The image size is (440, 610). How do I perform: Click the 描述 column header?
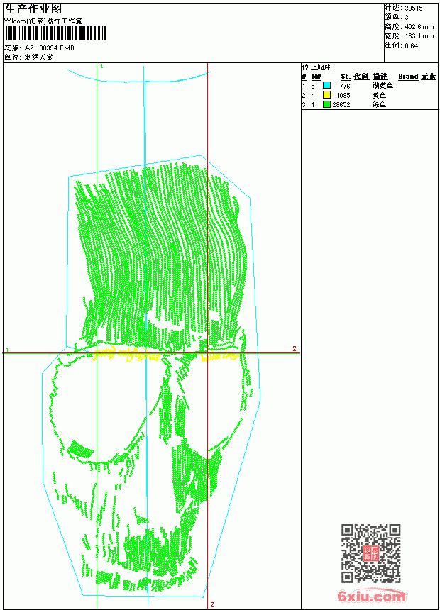click(x=380, y=77)
